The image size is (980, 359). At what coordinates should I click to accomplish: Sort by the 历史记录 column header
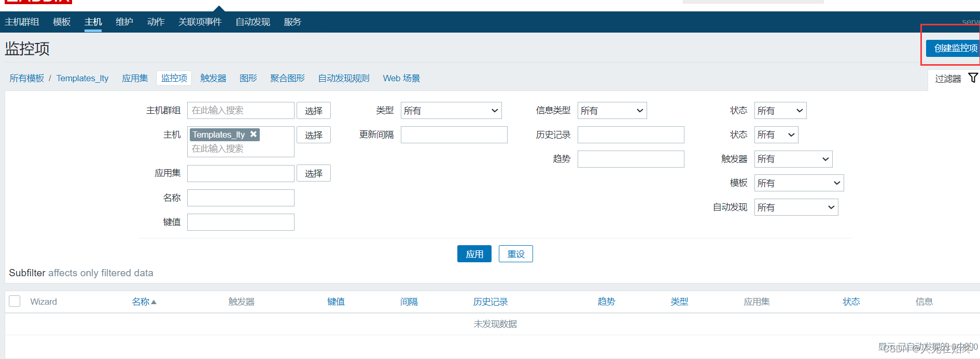(491, 302)
